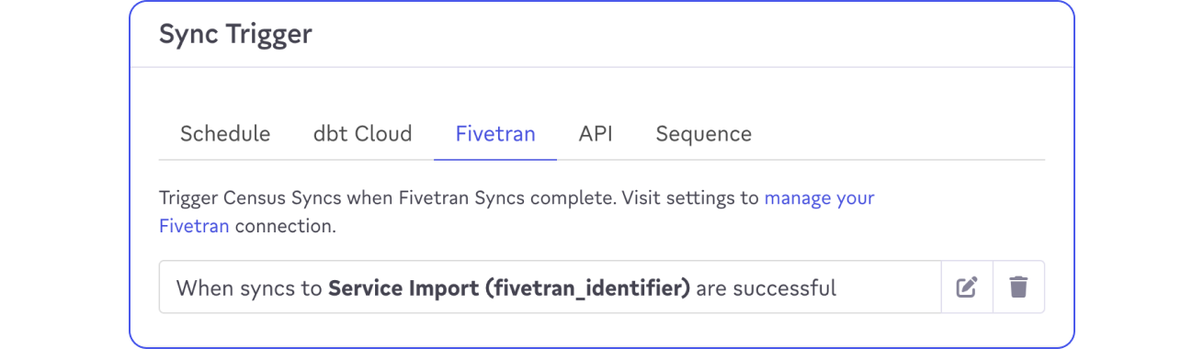Open the dbt Cloud tab
Viewport: 1204px width, 349px height.
(x=363, y=134)
